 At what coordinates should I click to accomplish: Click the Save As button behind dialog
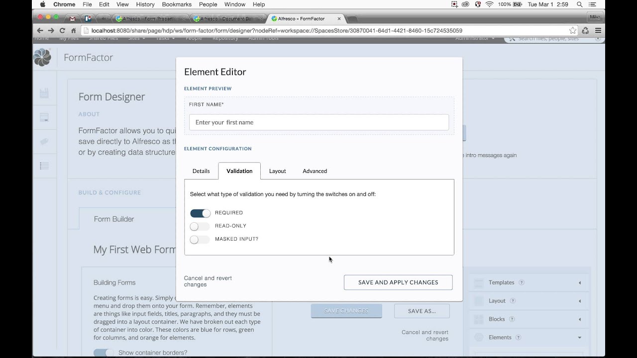click(x=422, y=311)
